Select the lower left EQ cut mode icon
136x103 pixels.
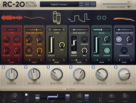(37, 98)
